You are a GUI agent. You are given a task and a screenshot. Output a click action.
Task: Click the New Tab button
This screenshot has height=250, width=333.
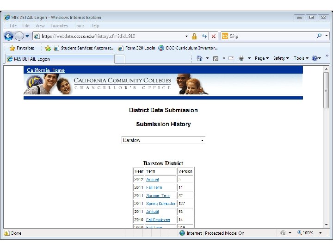click(x=120, y=59)
